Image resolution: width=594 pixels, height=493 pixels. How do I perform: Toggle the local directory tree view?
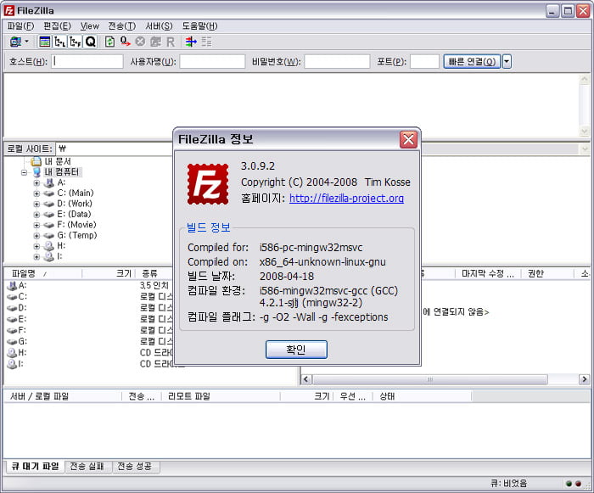pyautogui.click(x=59, y=42)
